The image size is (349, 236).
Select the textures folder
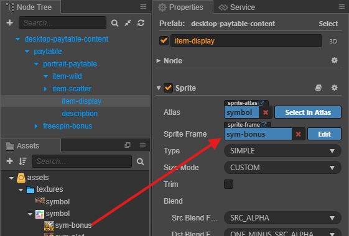pyautogui.click(x=50, y=189)
